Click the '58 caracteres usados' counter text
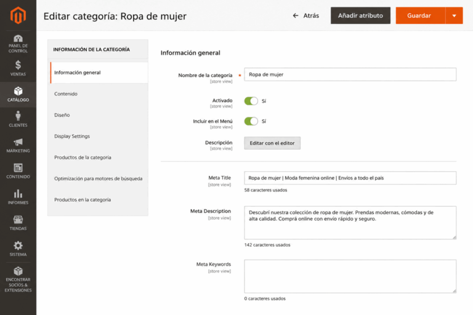This screenshot has width=473, height=315. [265, 190]
